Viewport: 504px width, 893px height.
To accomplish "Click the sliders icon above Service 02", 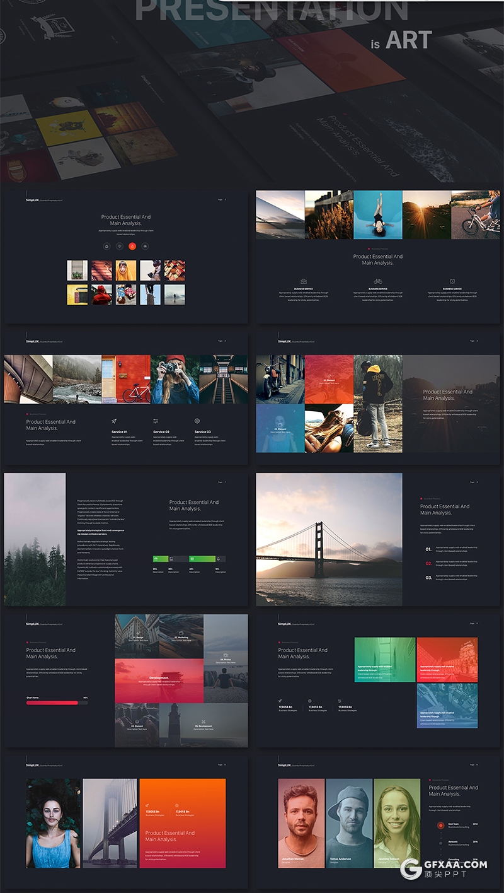I will pyautogui.click(x=156, y=421).
